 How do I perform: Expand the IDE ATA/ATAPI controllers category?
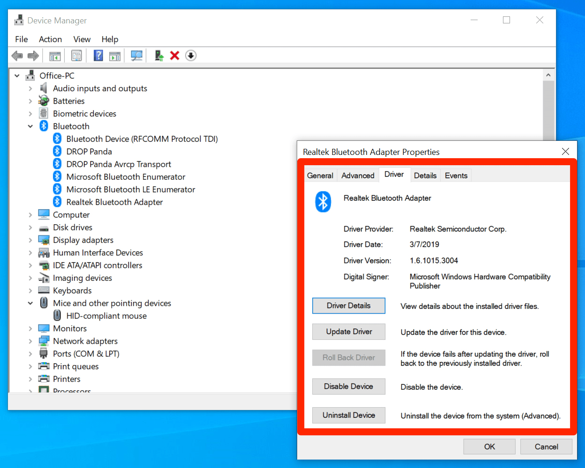pos(30,265)
